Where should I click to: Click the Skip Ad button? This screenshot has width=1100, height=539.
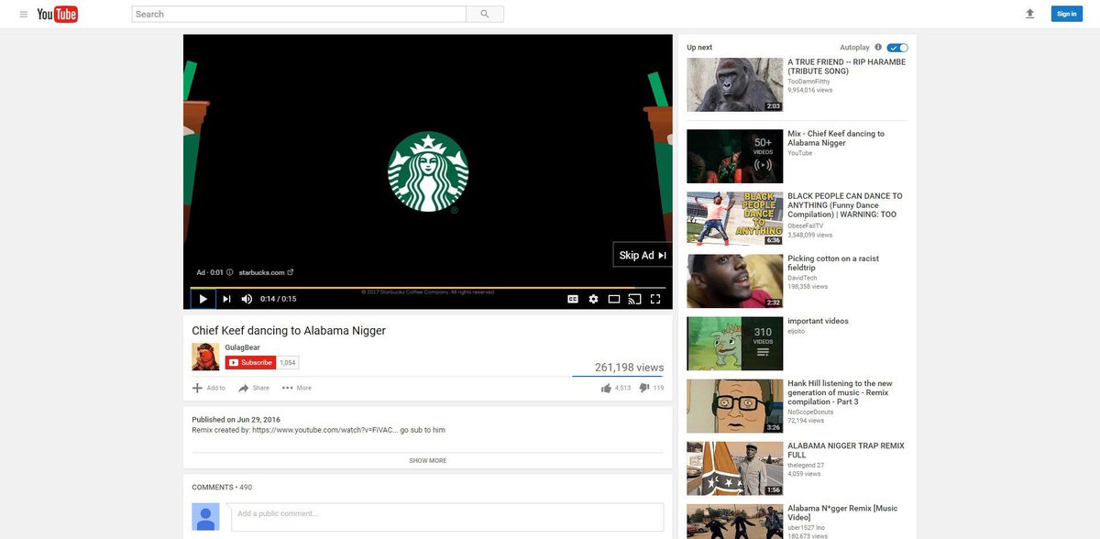643,255
